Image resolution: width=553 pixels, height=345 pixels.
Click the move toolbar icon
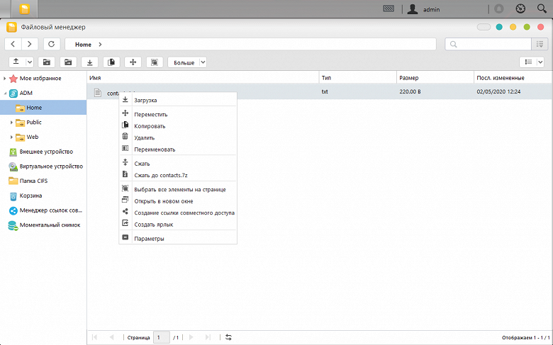pyautogui.click(x=133, y=62)
